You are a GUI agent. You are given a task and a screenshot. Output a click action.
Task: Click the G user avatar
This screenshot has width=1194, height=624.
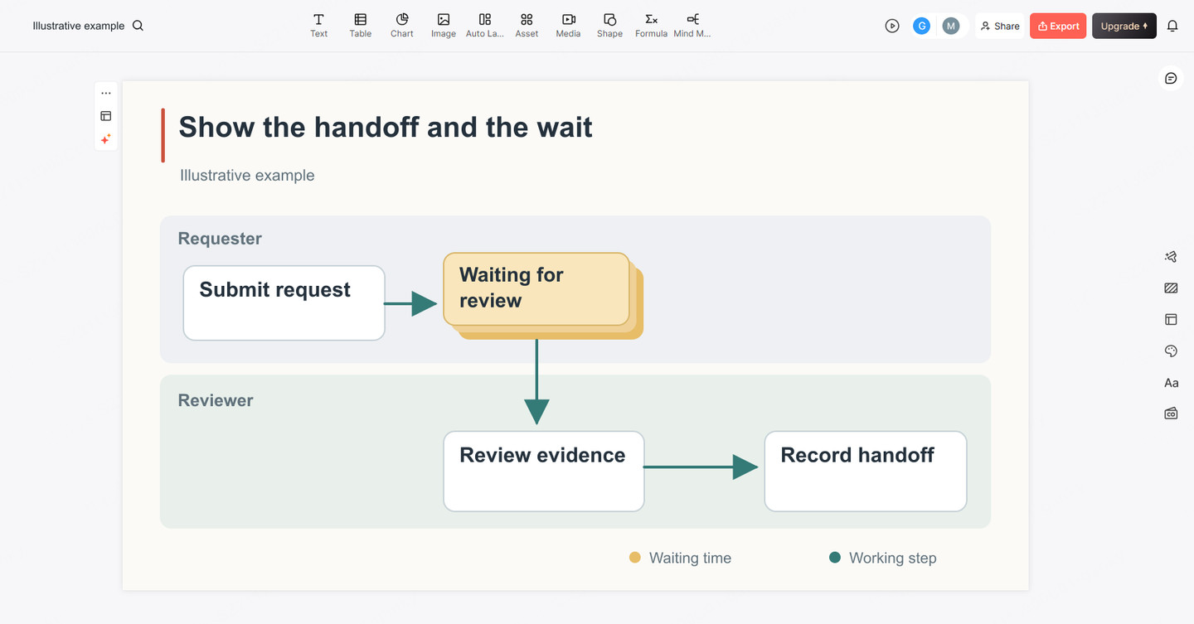click(921, 26)
